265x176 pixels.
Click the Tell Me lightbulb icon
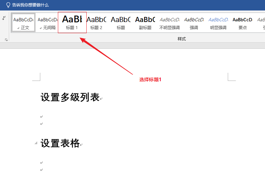tap(8, 5)
